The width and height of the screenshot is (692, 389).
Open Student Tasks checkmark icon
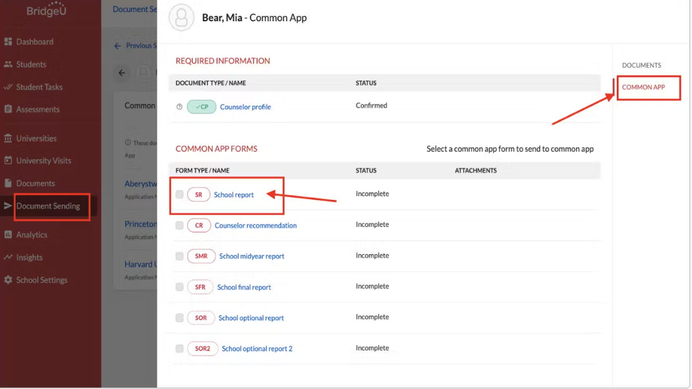8,87
